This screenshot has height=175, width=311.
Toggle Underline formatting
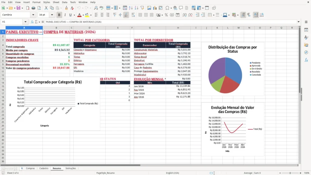click(x=70, y=15)
